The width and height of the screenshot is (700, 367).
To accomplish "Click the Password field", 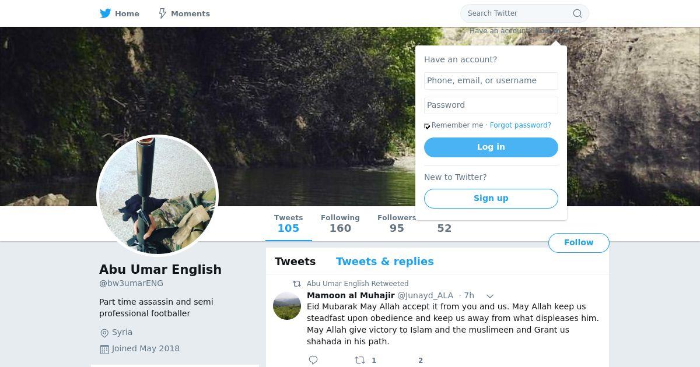I will (x=491, y=105).
